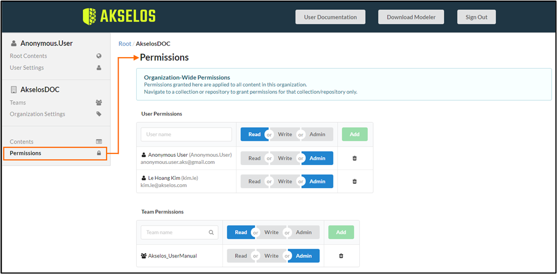This screenshot has height=274, width=557.
Task: Open Contents in sidebar
Action: pyautogui.click(x=21, y=141)
